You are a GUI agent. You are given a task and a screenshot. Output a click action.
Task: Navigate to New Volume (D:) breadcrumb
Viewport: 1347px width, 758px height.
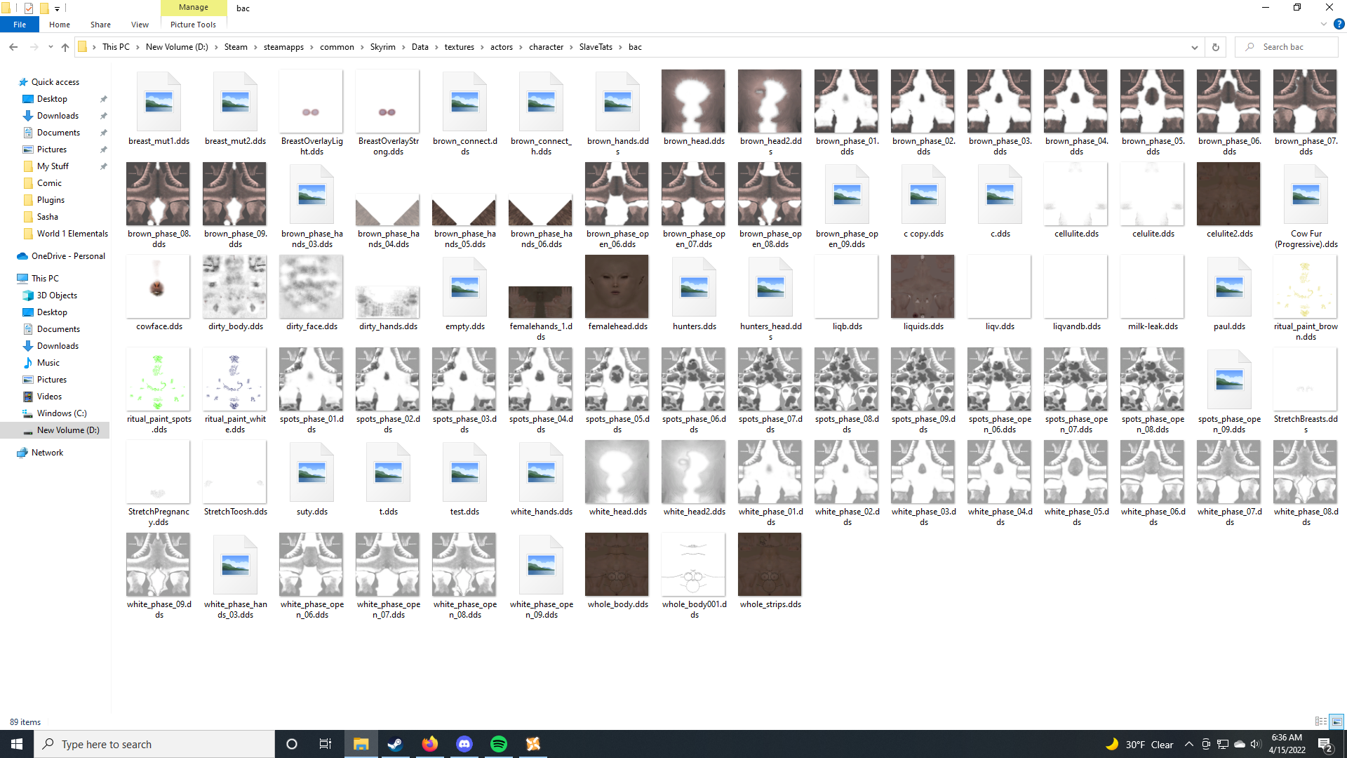point(177,47)
